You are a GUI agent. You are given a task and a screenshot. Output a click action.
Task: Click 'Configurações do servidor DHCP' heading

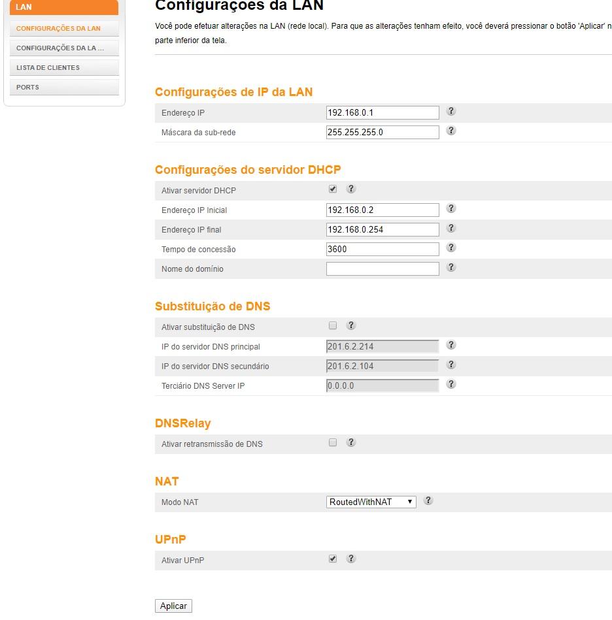click(248, 170)
